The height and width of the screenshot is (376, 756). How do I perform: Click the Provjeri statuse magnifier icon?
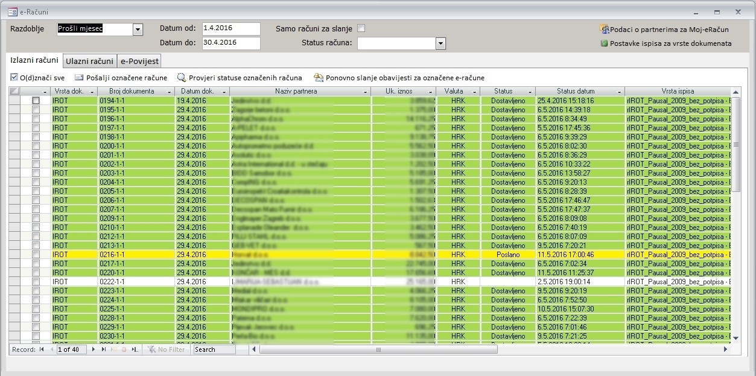pos(181,78)
